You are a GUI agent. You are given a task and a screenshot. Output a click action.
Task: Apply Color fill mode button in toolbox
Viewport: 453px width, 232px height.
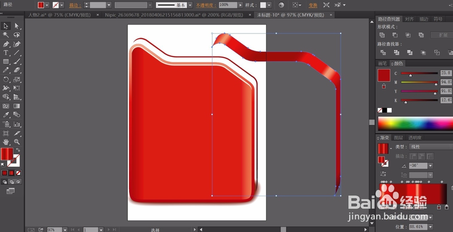click(5, 173)
